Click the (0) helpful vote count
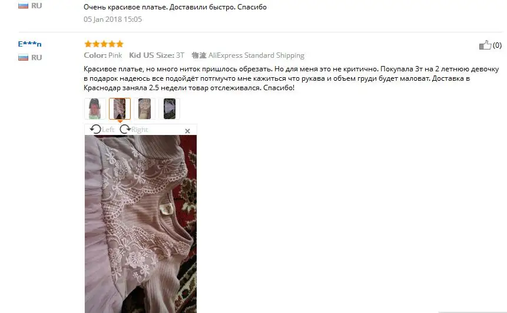Image resolution: width=507 pixels, height=313 pixels. pyautogui.click(x=498, y=45)
